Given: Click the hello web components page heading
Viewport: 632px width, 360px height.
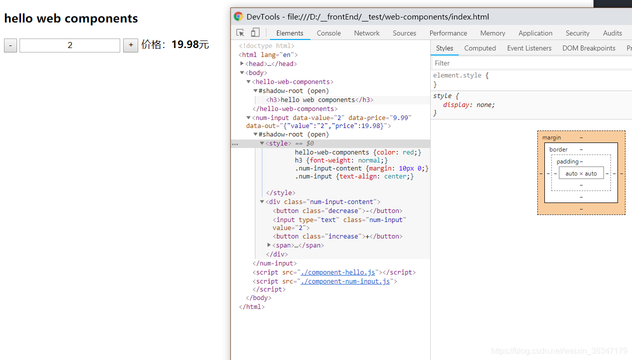Looking at the screenshot, I should pyautogui.click(x=71, y=18).
